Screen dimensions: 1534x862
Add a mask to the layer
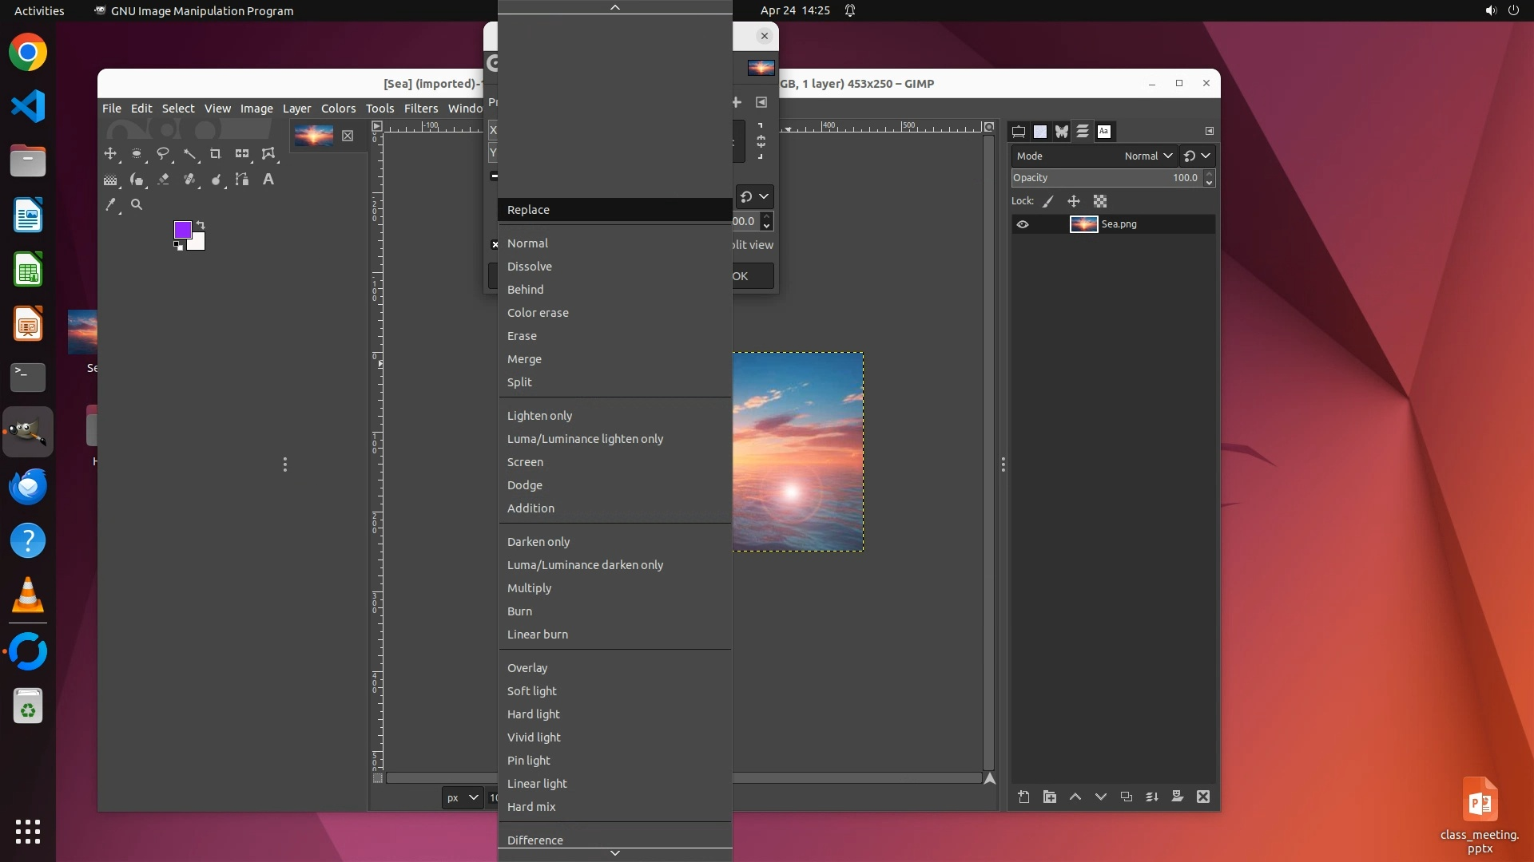1178,797
